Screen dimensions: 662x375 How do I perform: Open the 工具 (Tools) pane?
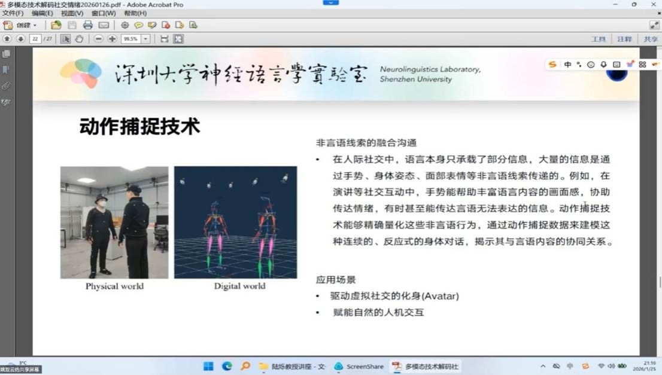point(599,39)
